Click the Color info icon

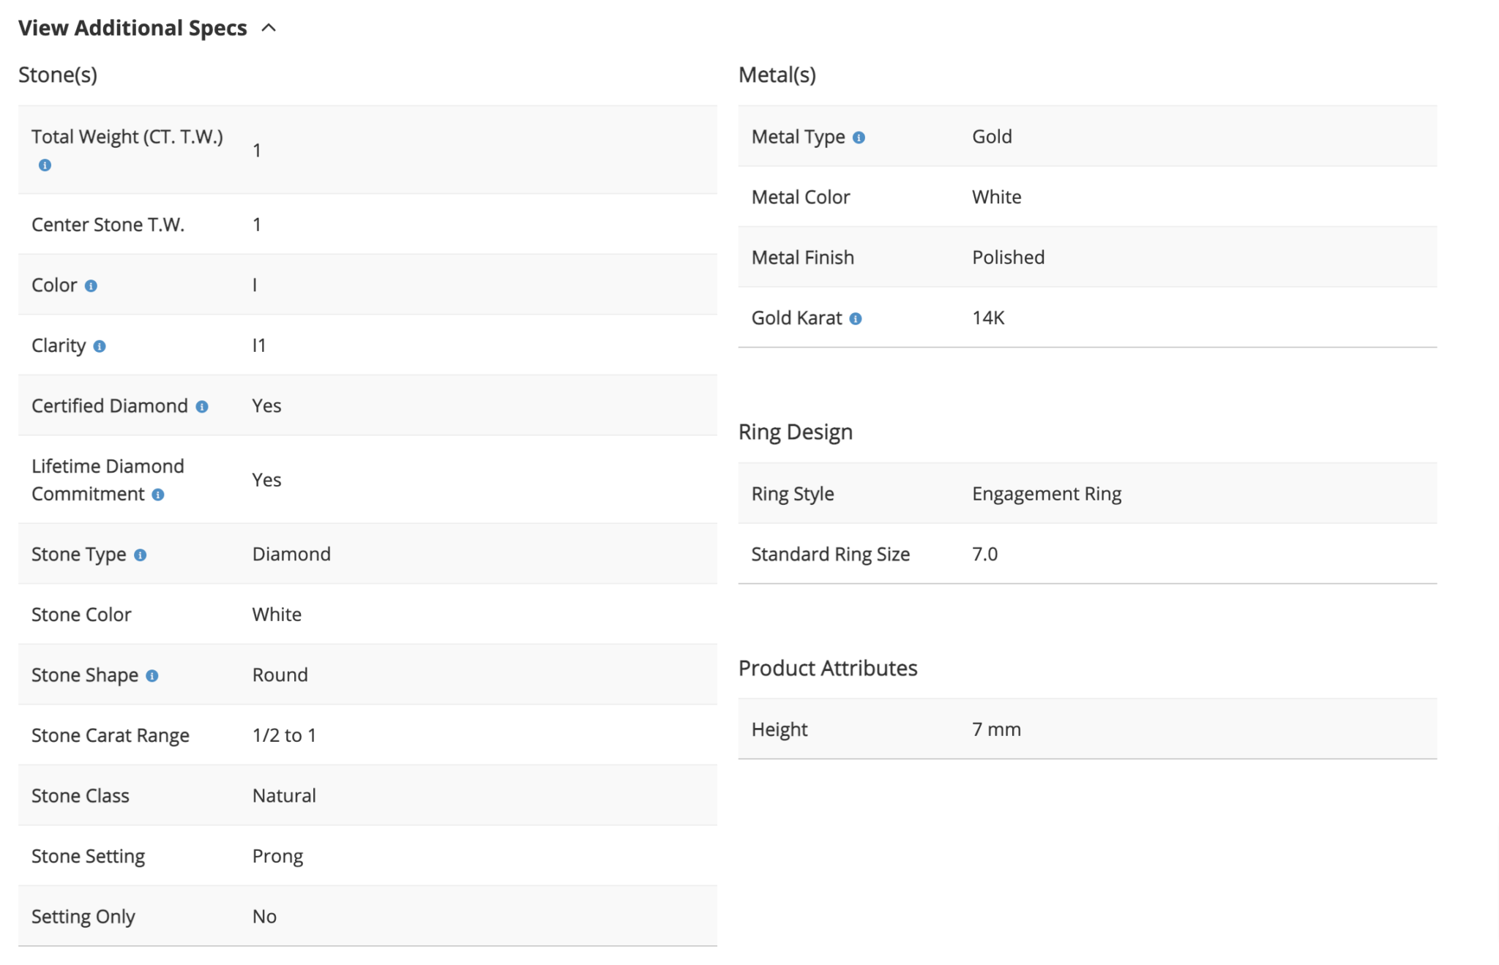click(x=91, y=286)
